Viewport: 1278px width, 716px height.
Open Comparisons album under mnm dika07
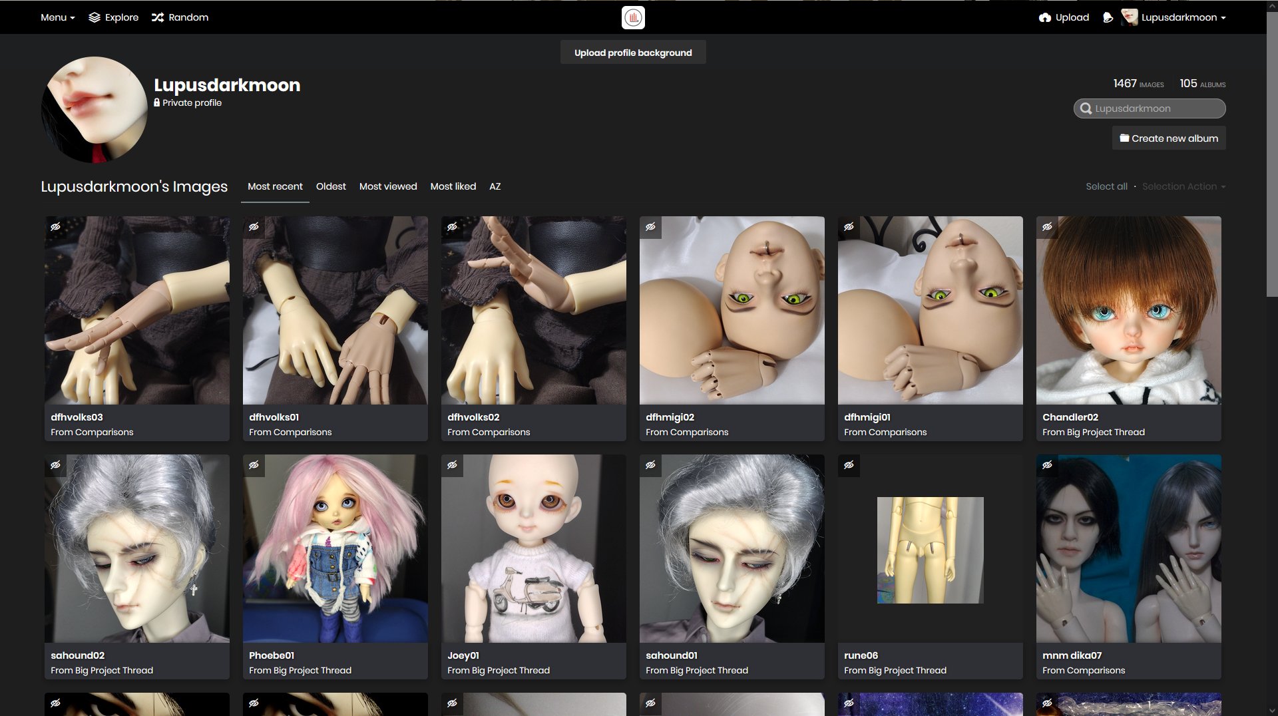click(1096, 671)
